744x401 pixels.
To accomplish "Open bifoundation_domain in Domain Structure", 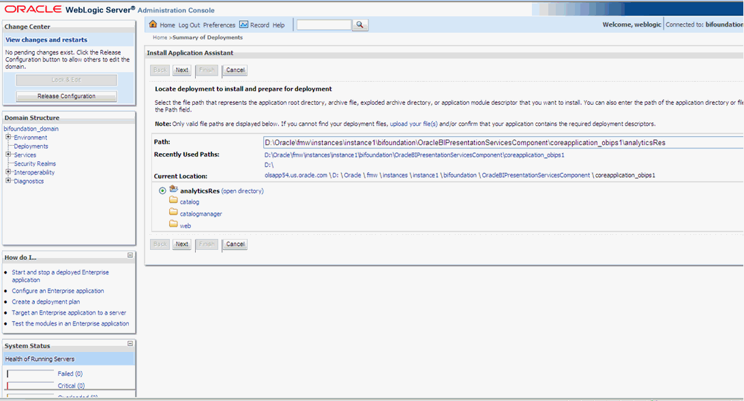I will click(31, 129).
